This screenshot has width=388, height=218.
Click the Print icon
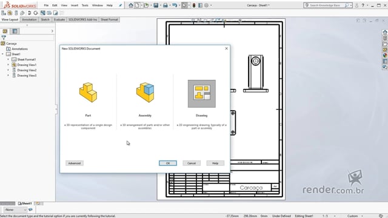[166, 5]
